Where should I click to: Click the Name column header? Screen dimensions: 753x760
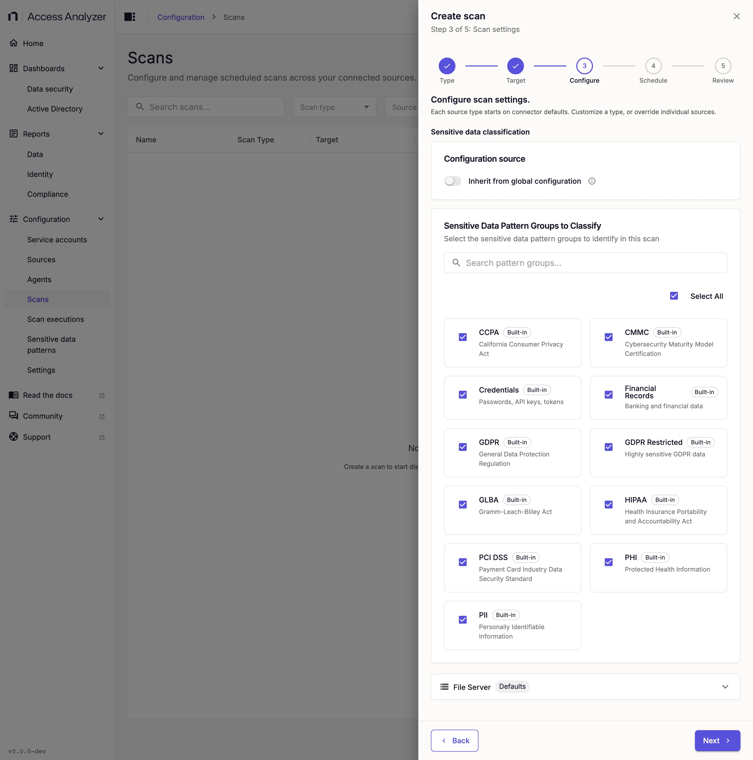tap(146, 140)
